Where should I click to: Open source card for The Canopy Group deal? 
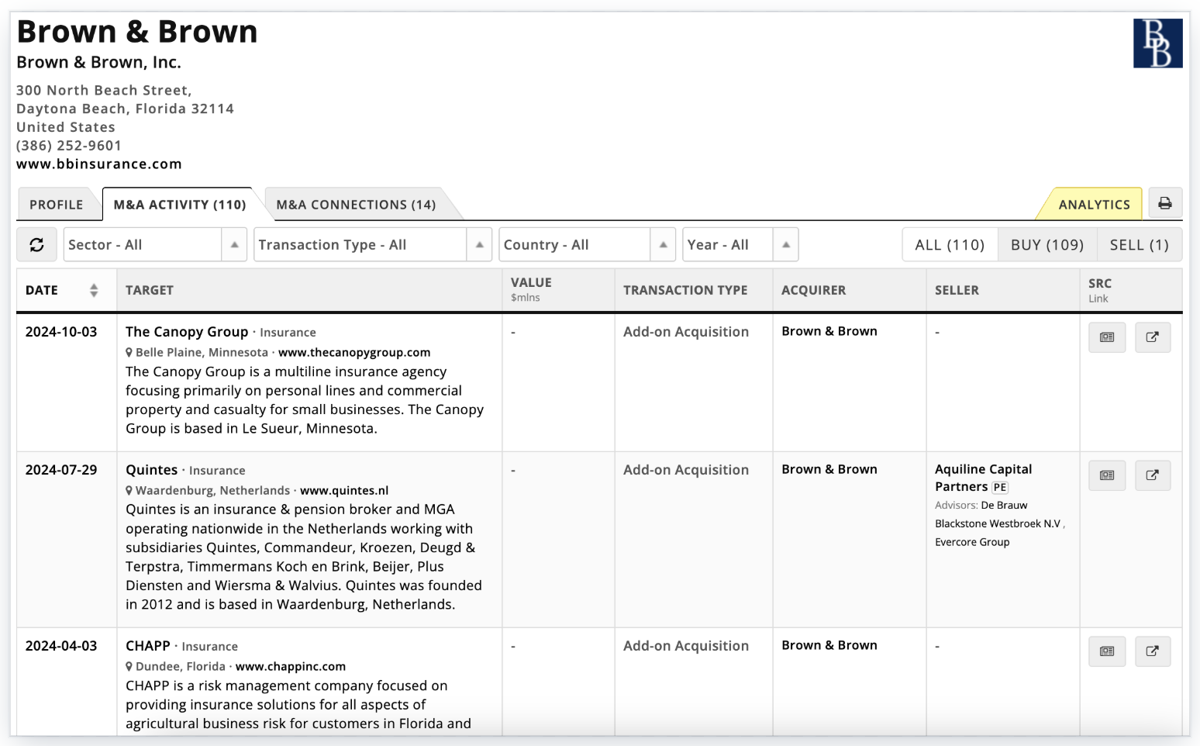pos(1107,337)
